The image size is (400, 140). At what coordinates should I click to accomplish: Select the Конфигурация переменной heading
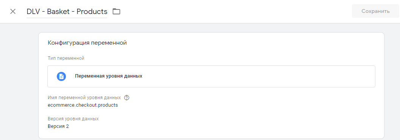click(x=87, y=43)
